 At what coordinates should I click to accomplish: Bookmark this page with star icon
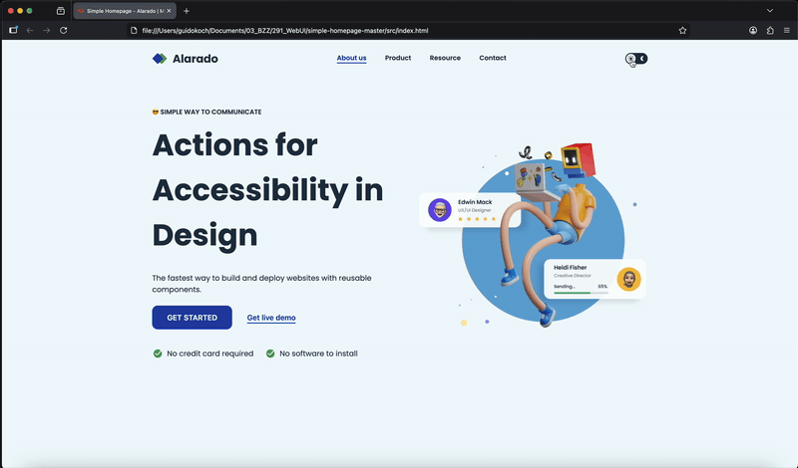tap(682, 31)
